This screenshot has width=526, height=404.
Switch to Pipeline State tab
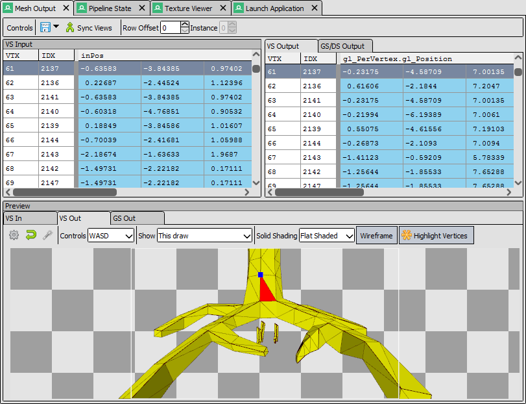[x=110, y=8]
